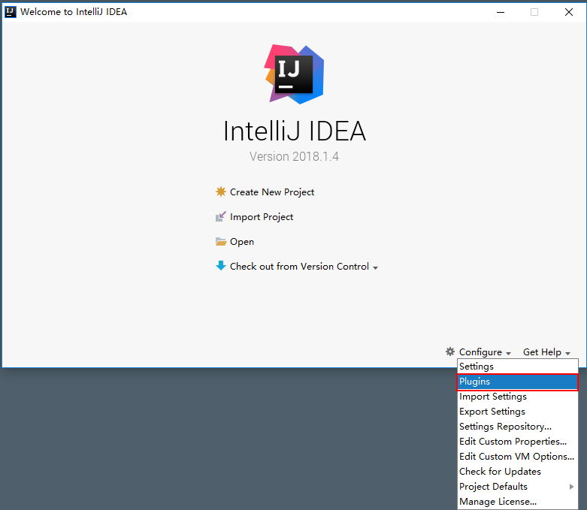Select Plugins in the Configure menu
Image resolution: width=587 pixels, height=510 pixels.
pos(518,382)
